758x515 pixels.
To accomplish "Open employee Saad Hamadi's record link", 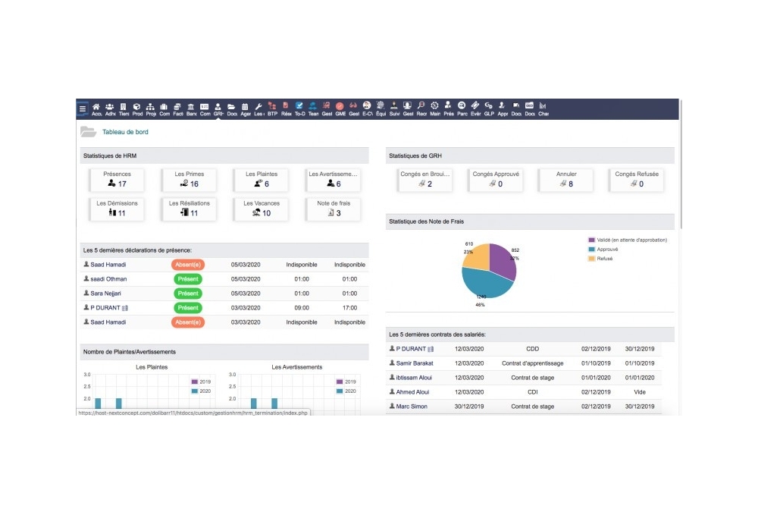I will (110, 264).
